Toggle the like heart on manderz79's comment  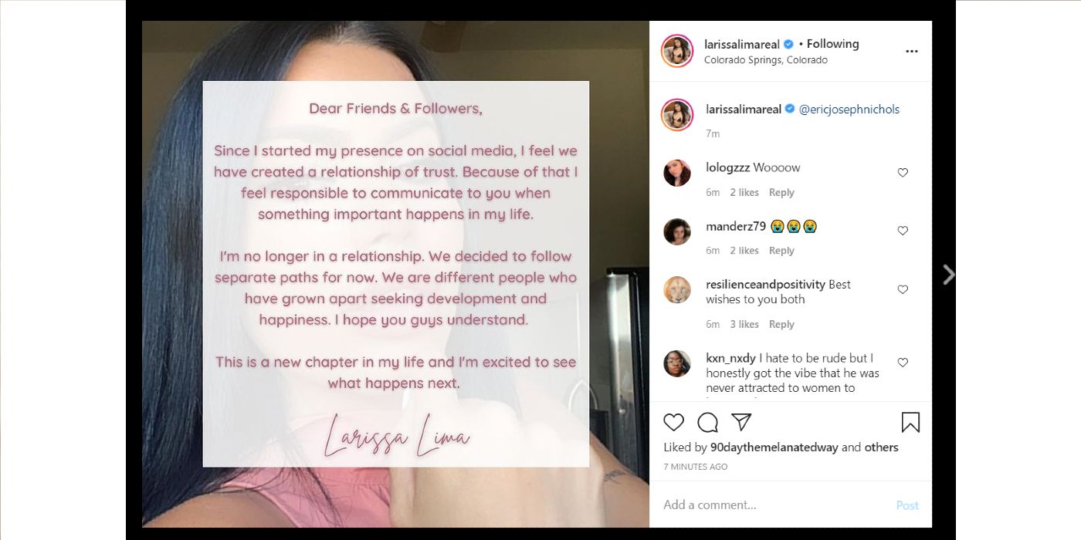click(903, 230)
